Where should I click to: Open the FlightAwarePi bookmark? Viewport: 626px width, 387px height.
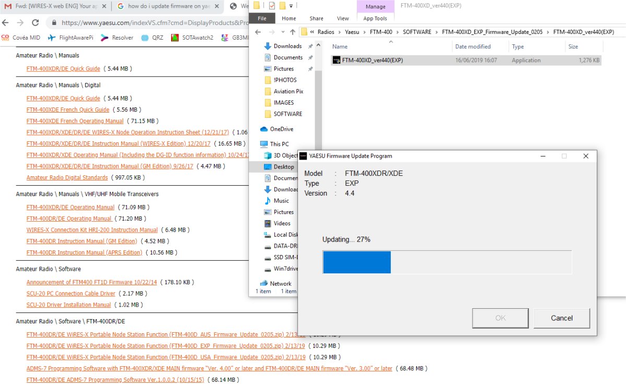[x=69, y=38]
